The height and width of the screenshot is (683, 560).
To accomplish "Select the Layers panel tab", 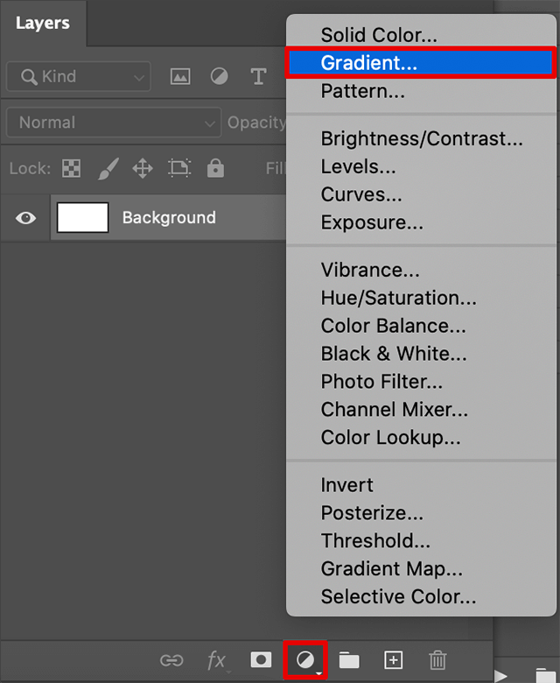I will click(x=42, y=24).
